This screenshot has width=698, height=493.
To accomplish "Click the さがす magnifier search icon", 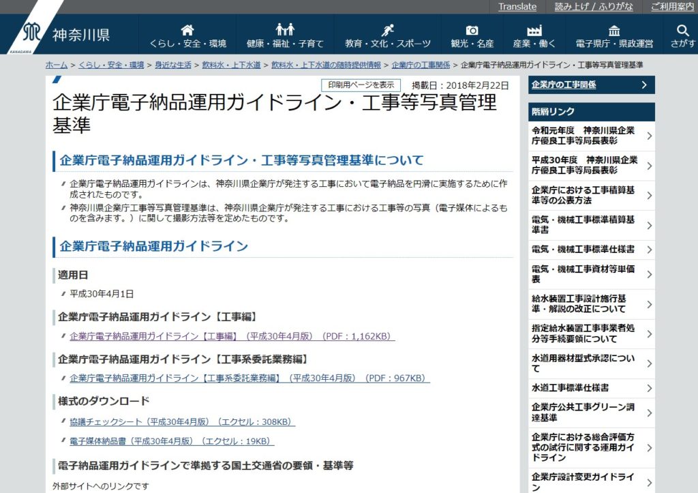I will (682, 31).
